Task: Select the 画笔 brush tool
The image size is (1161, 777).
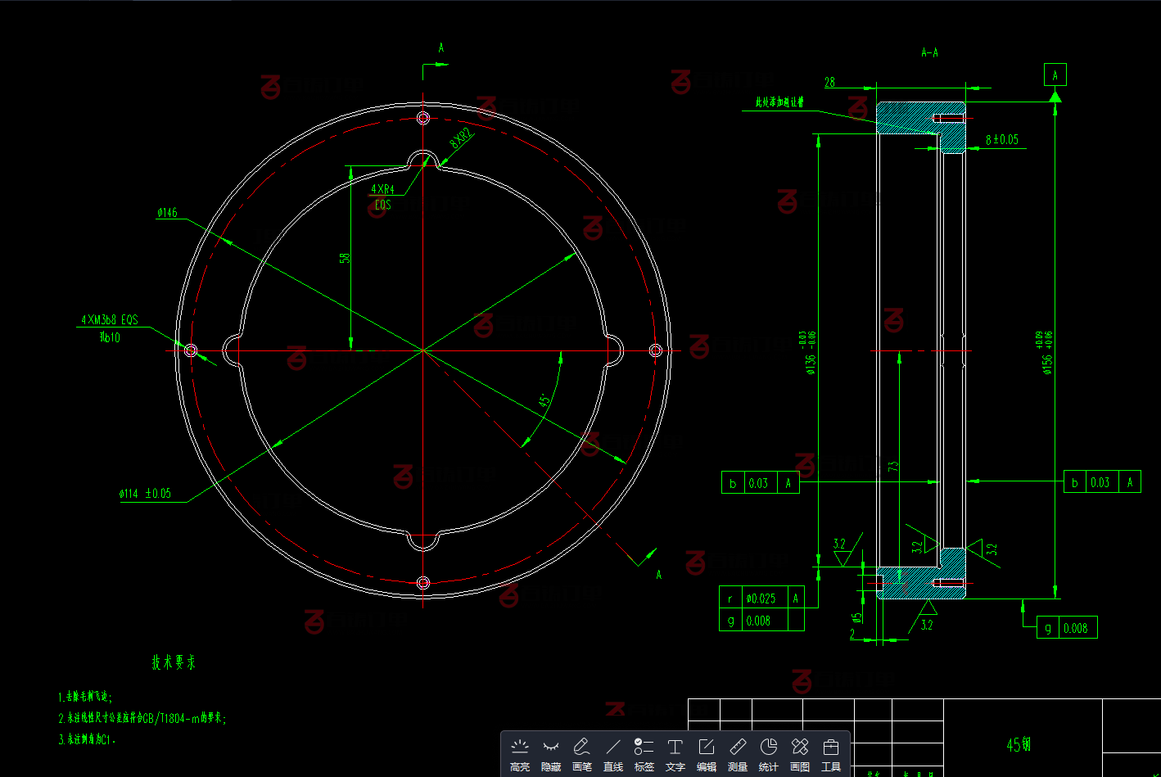Action: [x=582, y=754]
